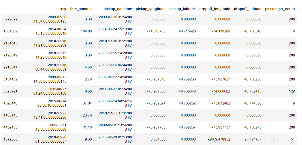Click dropoff longitude value -2069.478952
302x145 pixels.
click(x=219, y=139)
